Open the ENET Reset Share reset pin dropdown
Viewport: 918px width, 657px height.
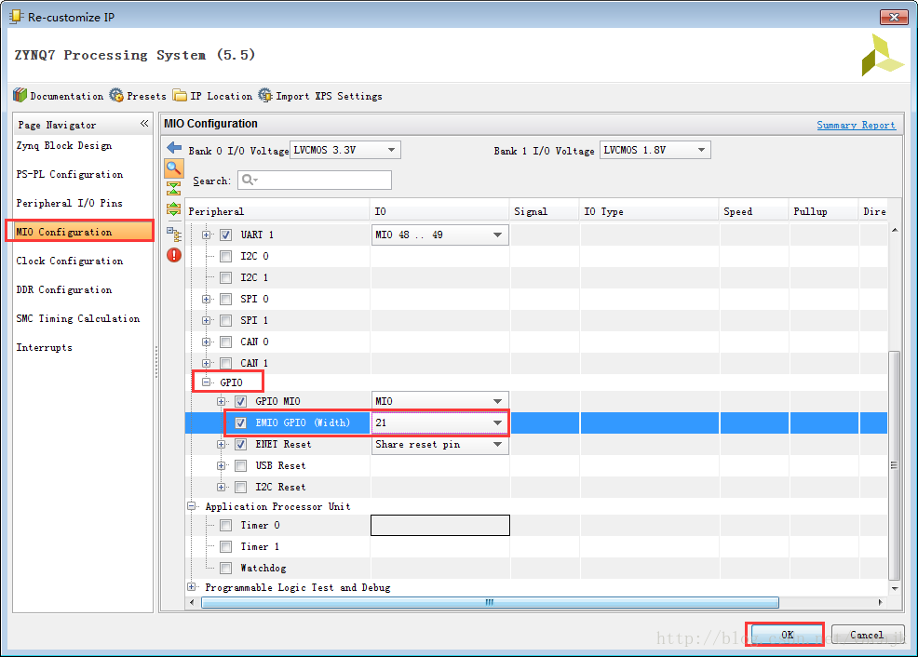[x=439, y=445]
